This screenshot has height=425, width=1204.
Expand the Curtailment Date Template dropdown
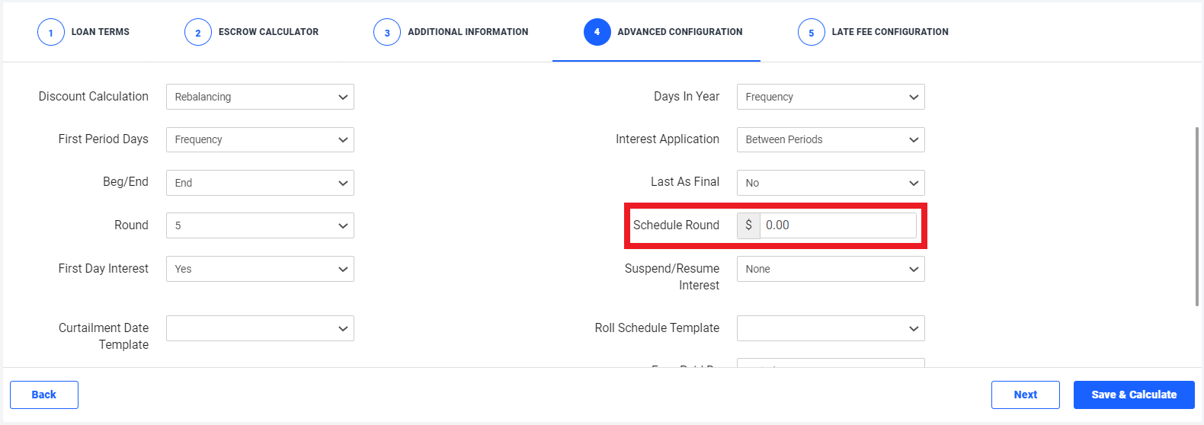tap(260, 328)
